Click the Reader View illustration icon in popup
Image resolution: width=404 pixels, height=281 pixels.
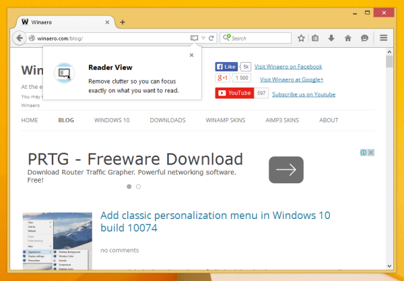tap(65, 73)
